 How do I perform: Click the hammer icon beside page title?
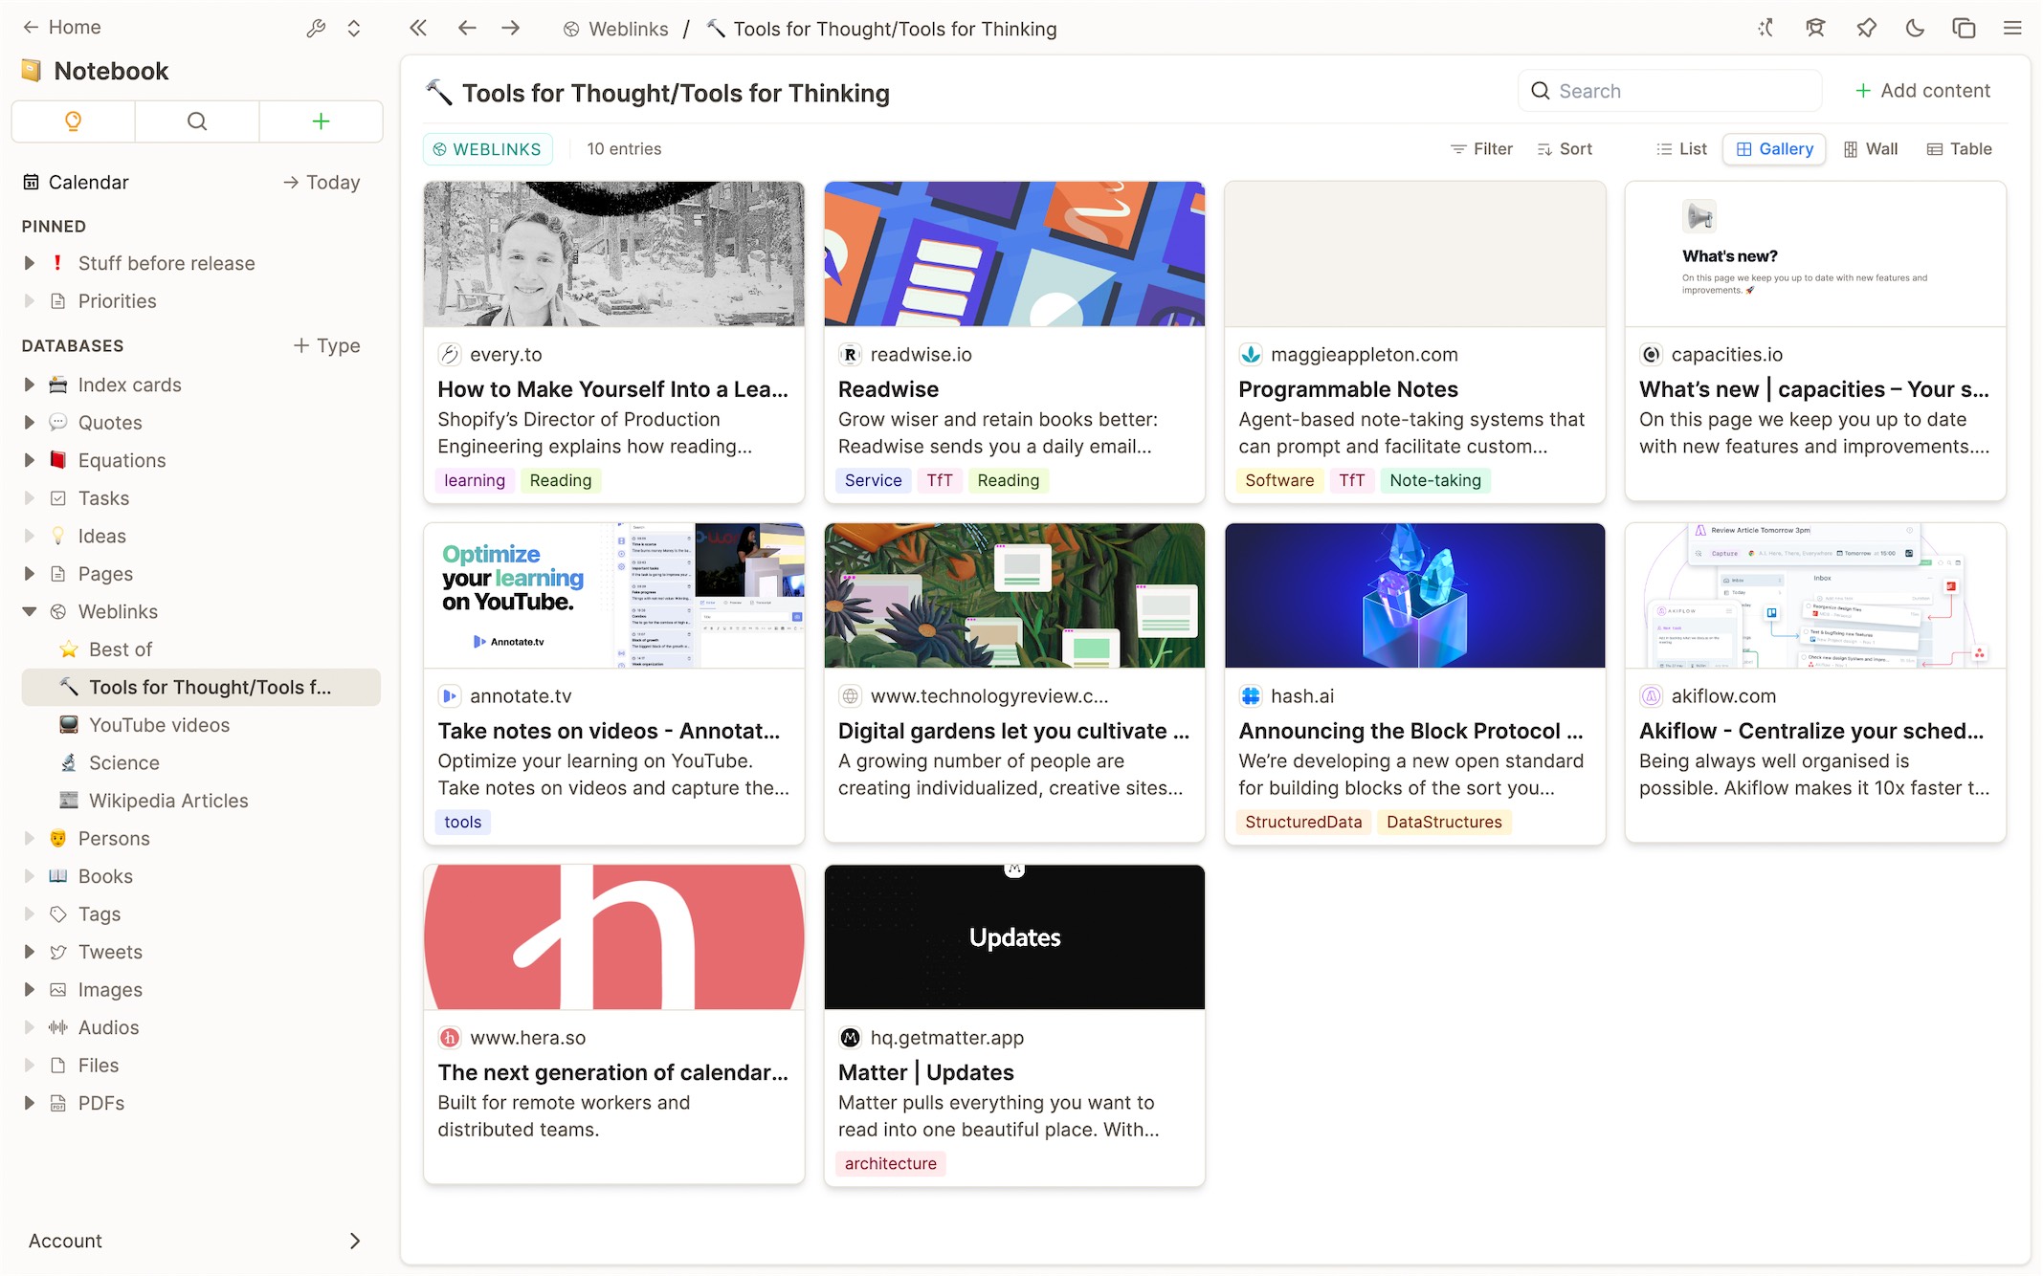(x=438, y=92)
